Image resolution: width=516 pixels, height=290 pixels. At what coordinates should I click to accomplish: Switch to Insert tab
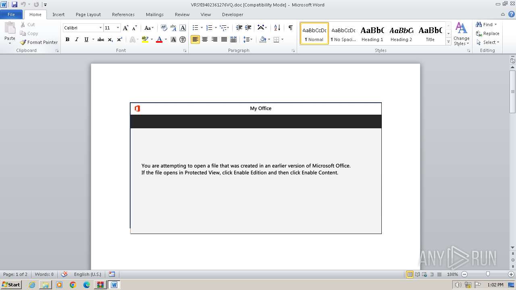(58, 14)
